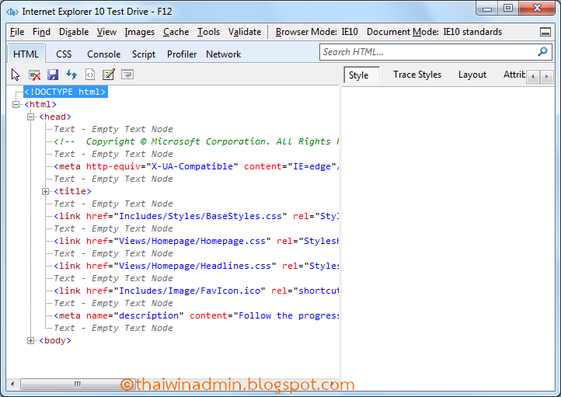Select the Headlines.css link node

196,266
